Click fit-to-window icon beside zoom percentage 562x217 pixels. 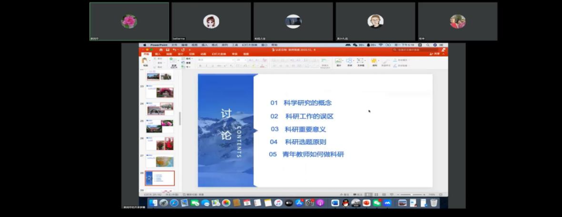click(x=441, y=195)
